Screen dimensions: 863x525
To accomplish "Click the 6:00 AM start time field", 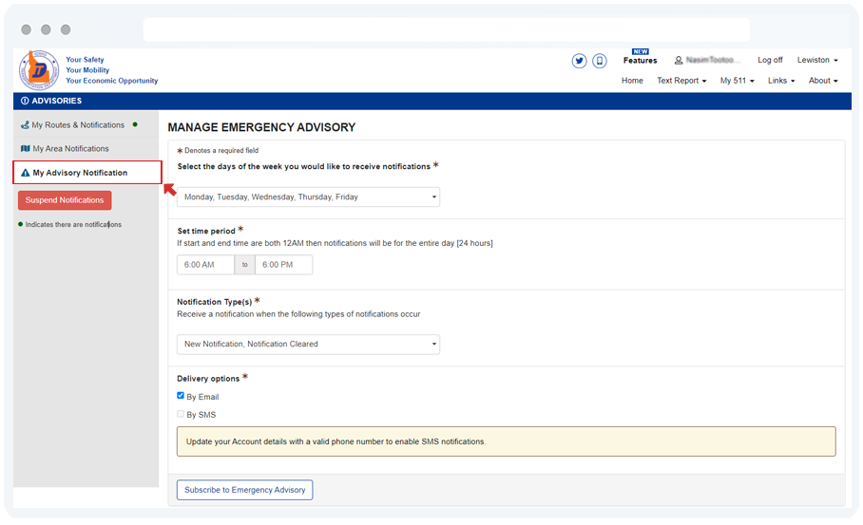I will pyautogui.click(x=205, y=265).
